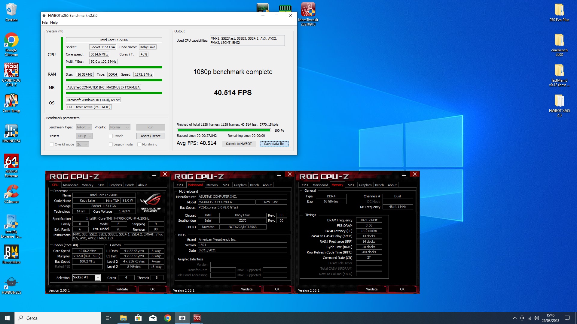Viewport: 577px width, 324px height.
Task: Open the Help menu in HWBOT x265
Action: coord(54,22)
